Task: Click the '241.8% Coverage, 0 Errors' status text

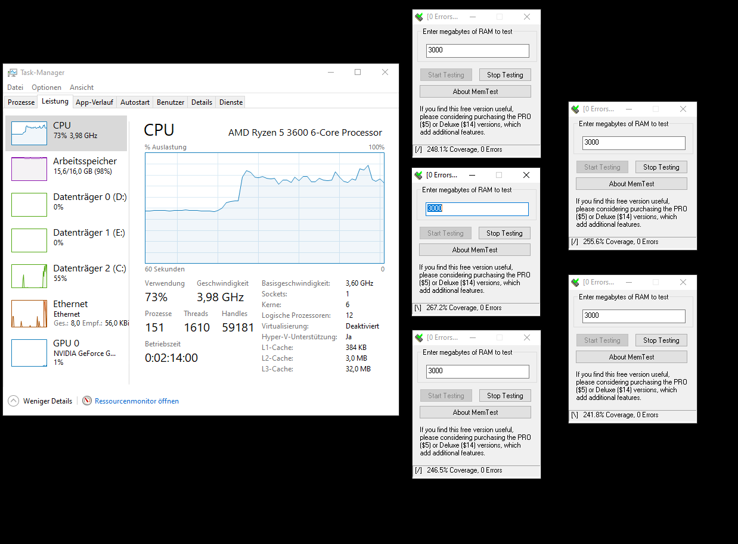Action: (621, 415)
